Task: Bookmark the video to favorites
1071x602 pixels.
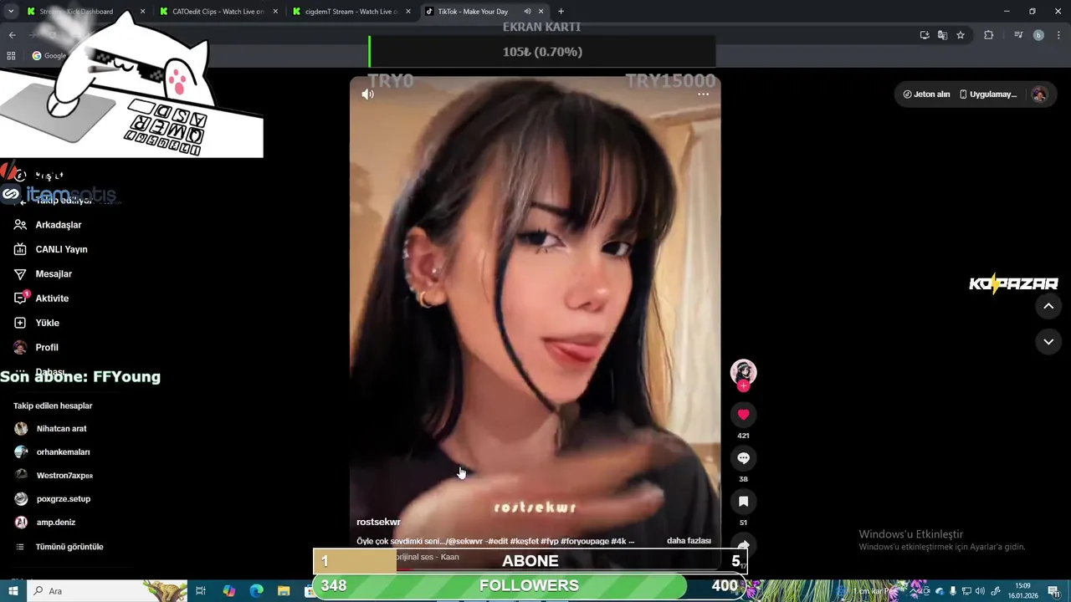Action: (x=743, y=502)
